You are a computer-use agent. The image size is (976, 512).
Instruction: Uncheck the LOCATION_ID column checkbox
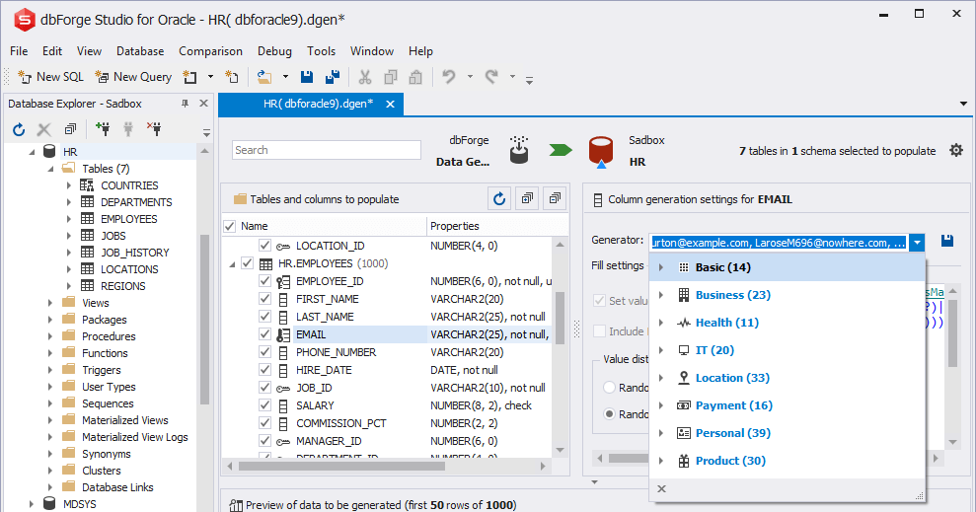(264, 245)
